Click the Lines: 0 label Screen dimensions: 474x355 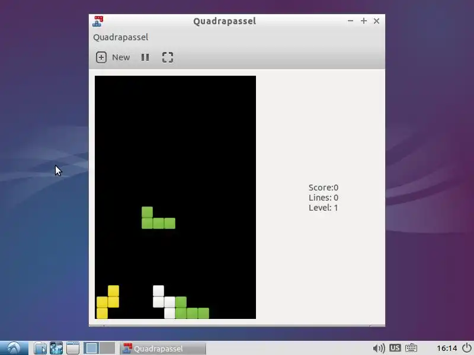click(323, 198)
